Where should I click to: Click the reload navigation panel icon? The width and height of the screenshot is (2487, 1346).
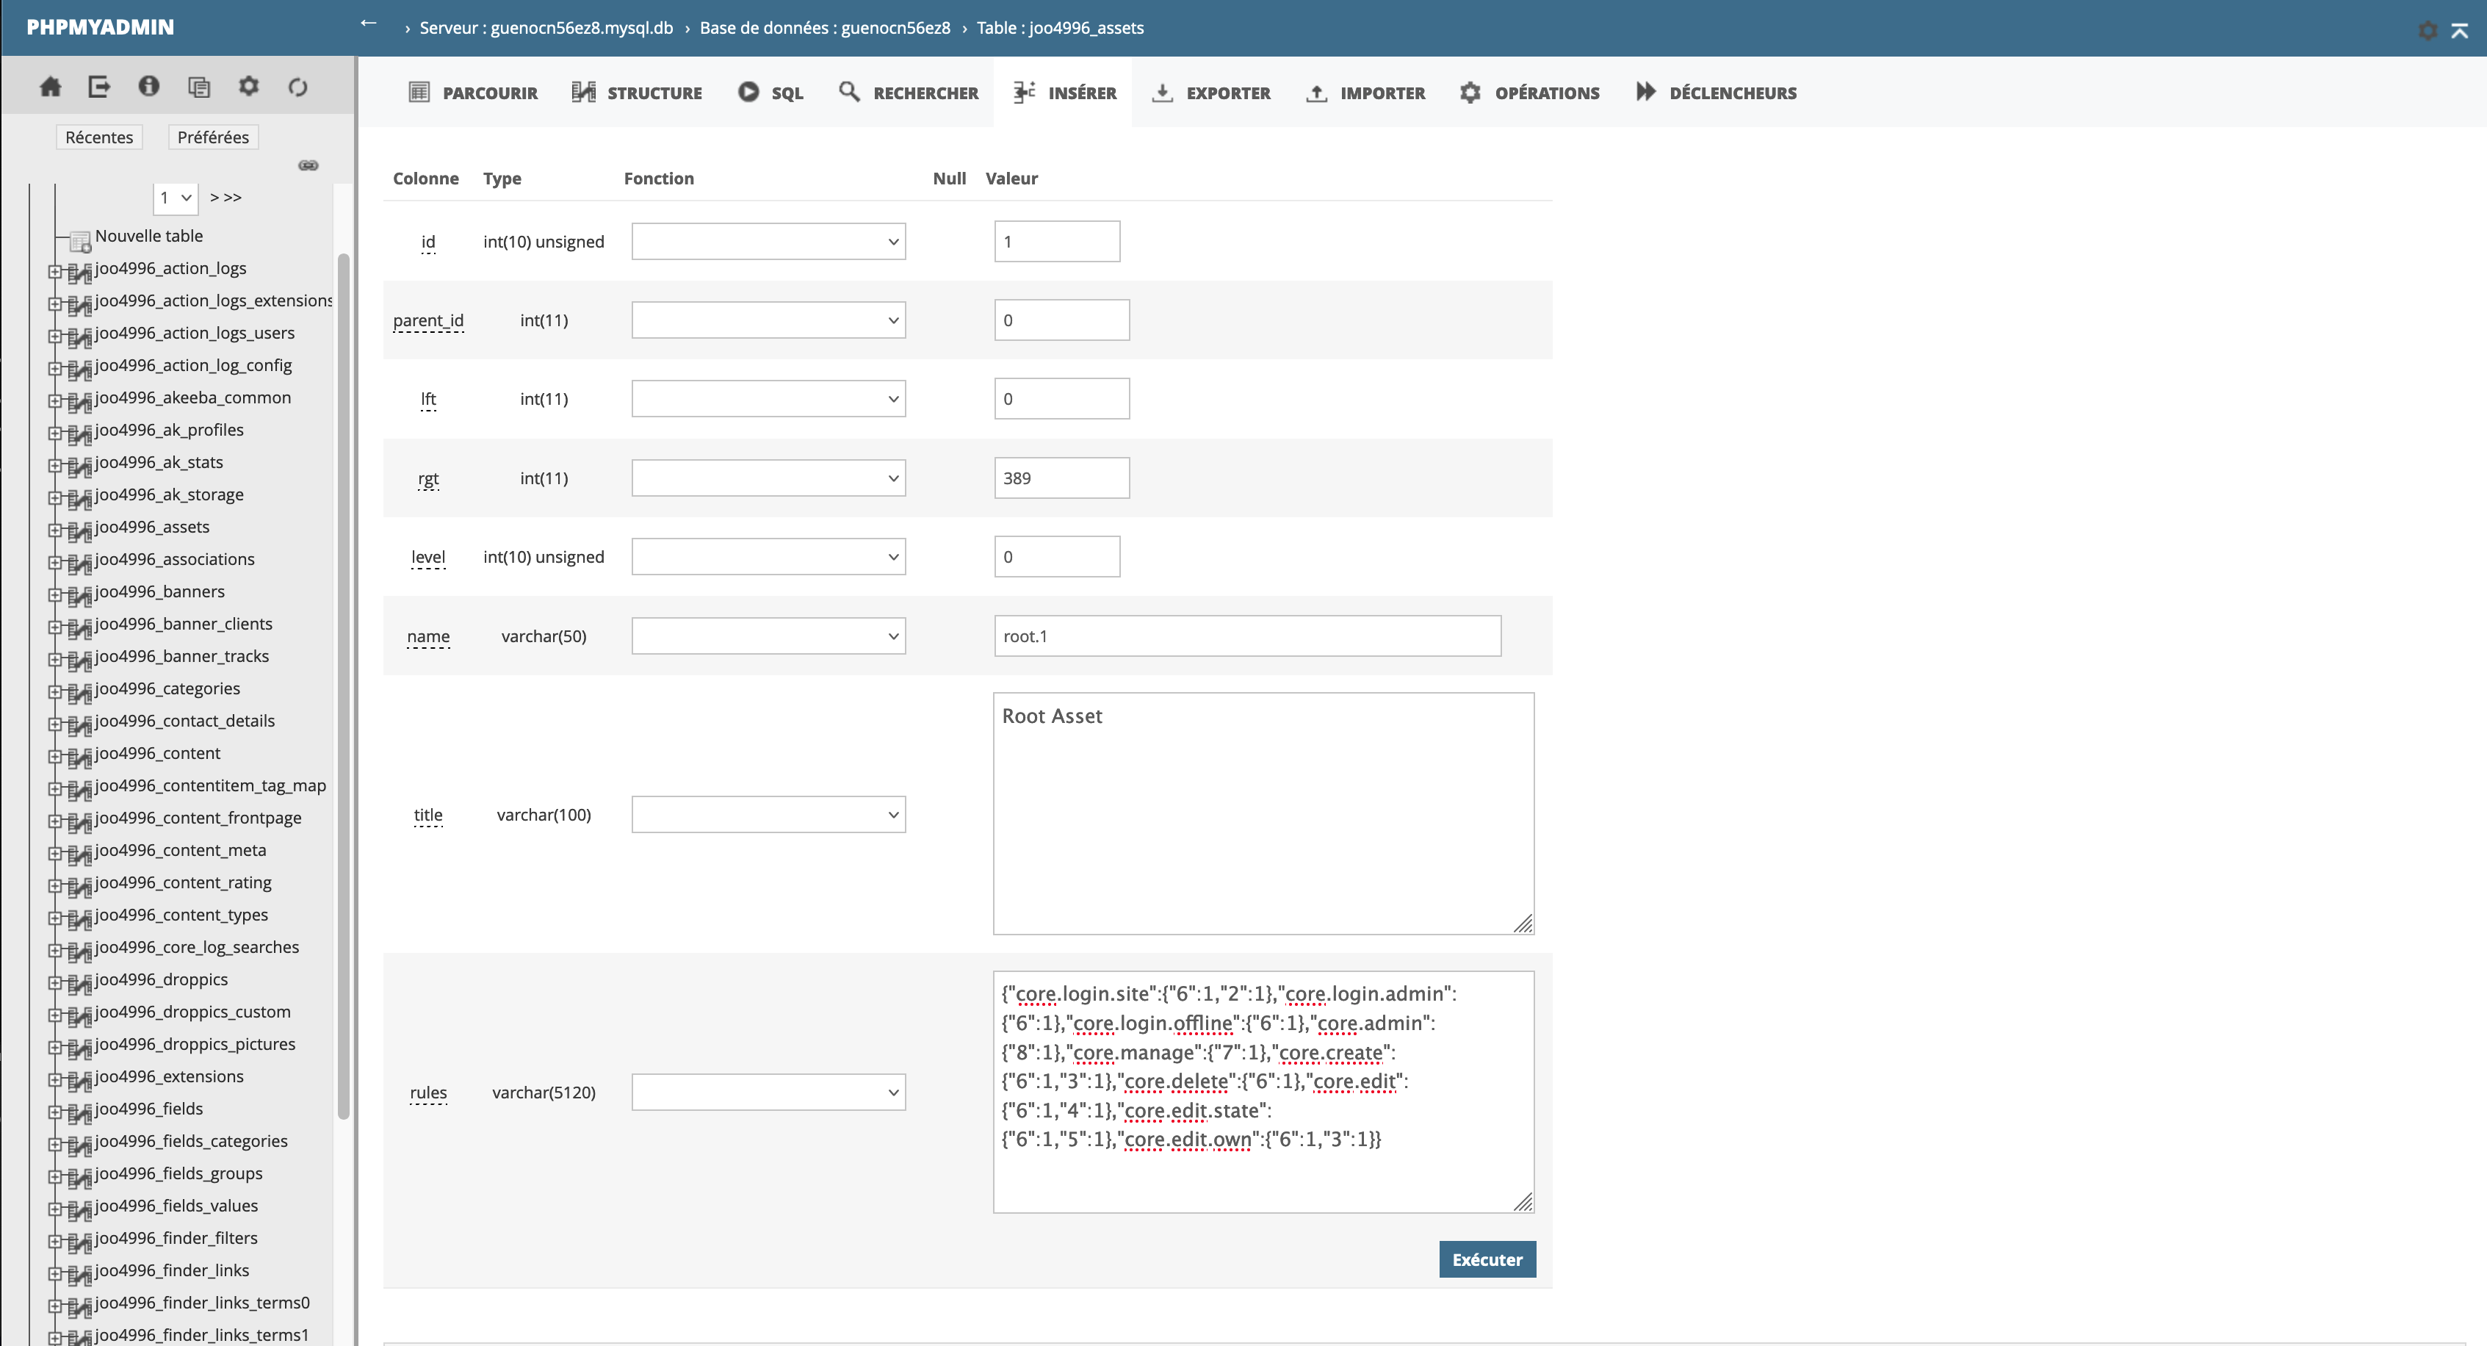point(297,87)
